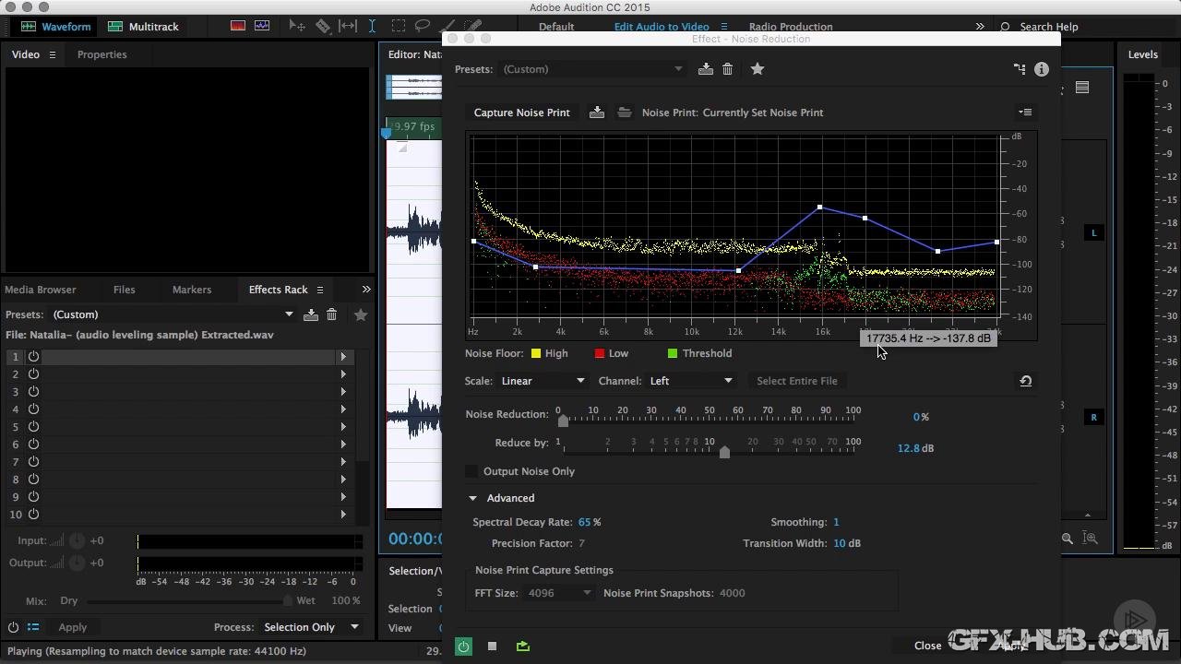The image size is (1181, 664).
Task: Click Capture Noise Print button
Action: tap(521, 113)
